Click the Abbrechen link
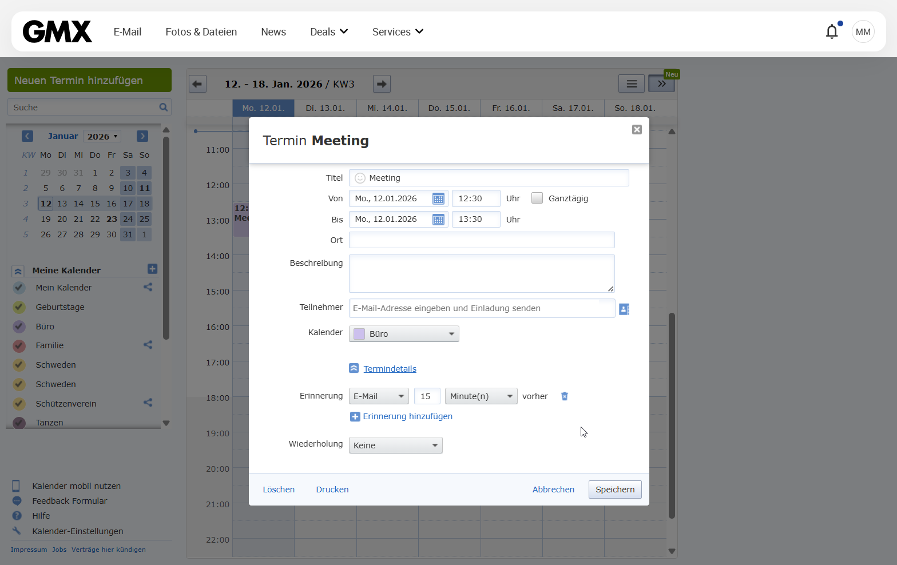Screen dimensions: 897x565 pos(553,490)
